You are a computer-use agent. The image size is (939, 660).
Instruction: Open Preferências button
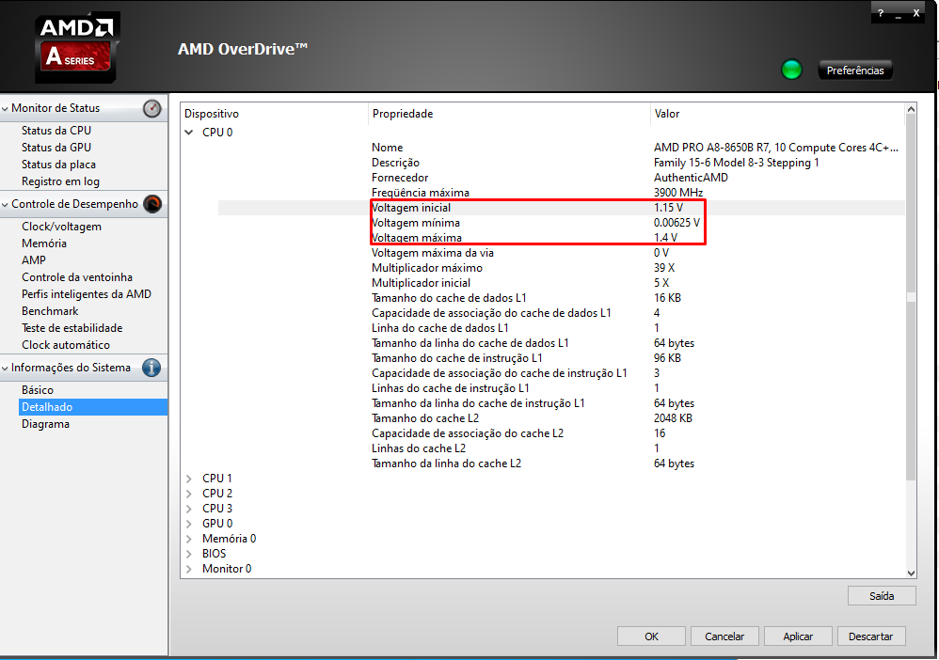click(855, 70)
